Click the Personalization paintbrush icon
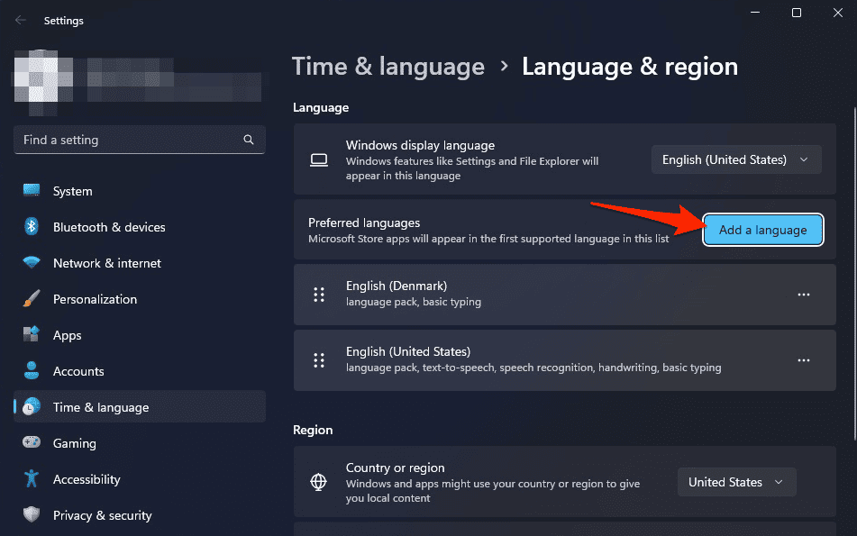 (32, 299)
